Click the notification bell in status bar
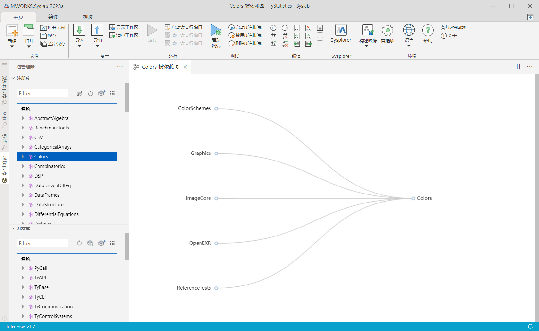 pos(530,327)
